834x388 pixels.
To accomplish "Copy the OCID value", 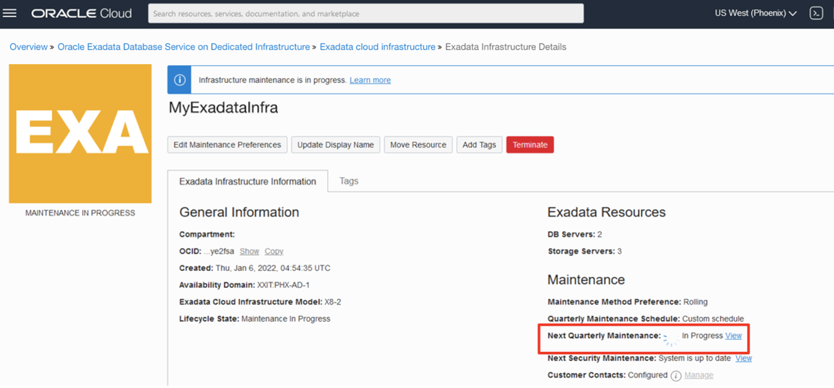I will 274,251.
